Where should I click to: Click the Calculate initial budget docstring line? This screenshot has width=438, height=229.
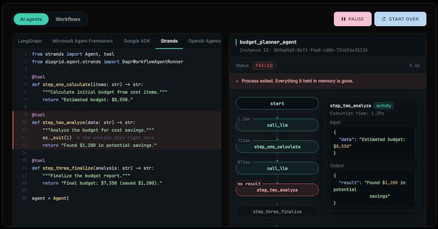[x=105, y=92]
